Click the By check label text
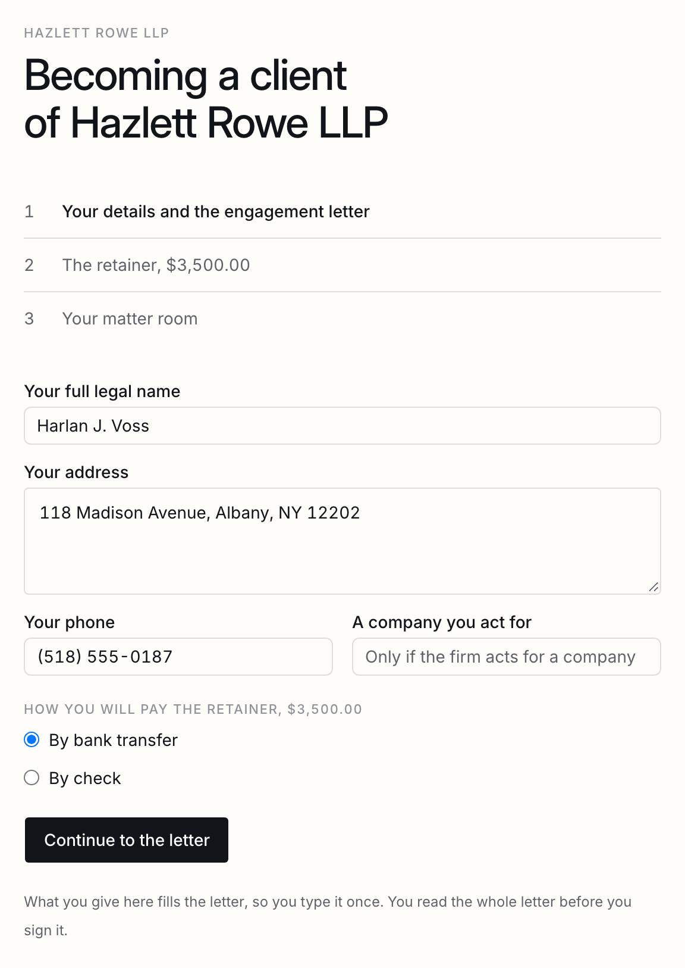 [85, 778]
